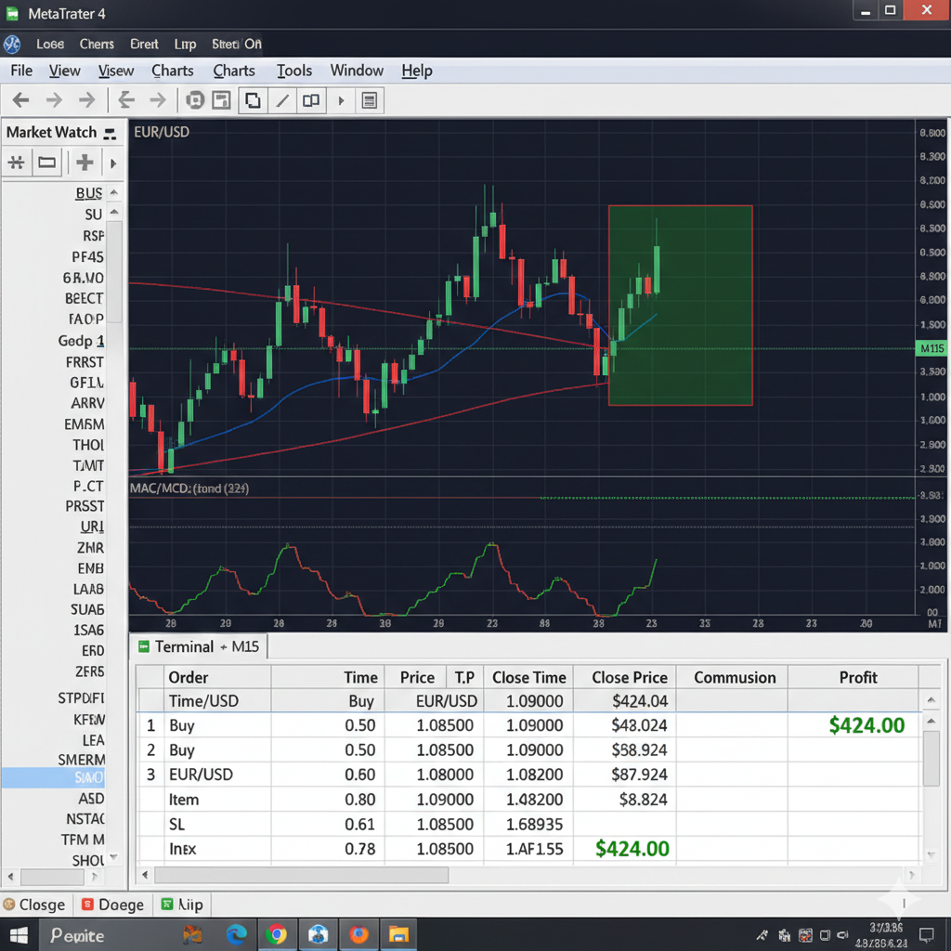This screenshot has height=951, width=951.
Task: Click the crosshair icon under Market Watch
Action: coord(16,163)
